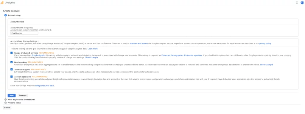Image resolution: width=305 pixels, height=114 pixels.
Task: Click Show Example in the Benchmarking description
Action: [267, 65]
